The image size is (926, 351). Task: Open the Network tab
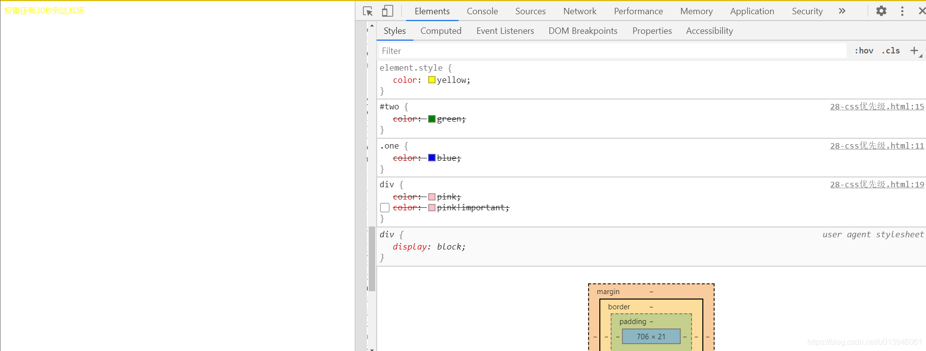(580, 11)
